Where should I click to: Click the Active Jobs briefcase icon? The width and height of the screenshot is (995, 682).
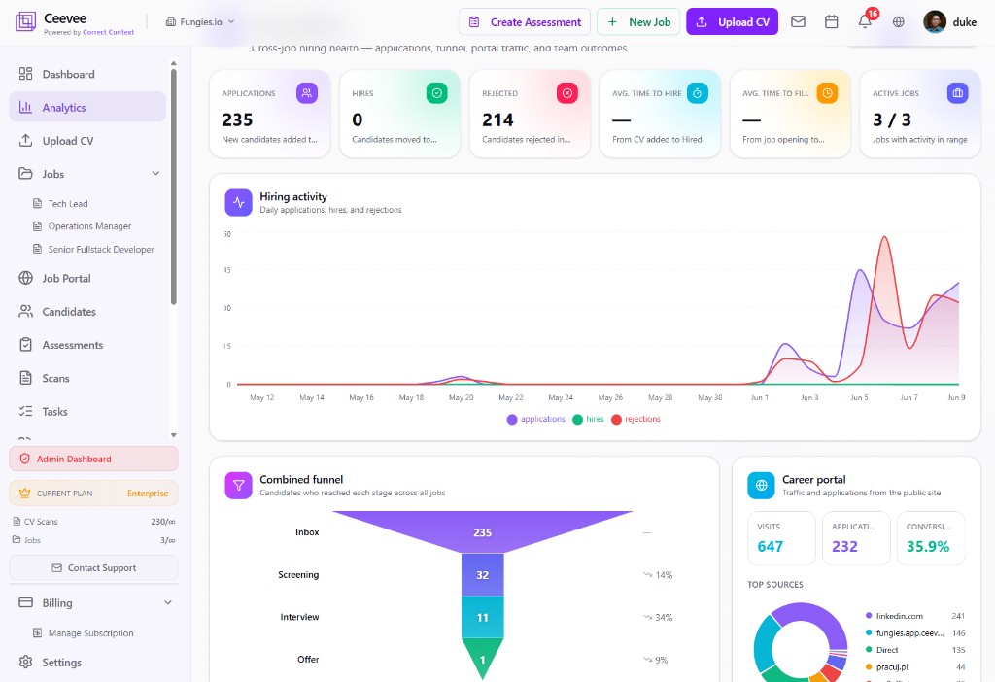(957, 93)
